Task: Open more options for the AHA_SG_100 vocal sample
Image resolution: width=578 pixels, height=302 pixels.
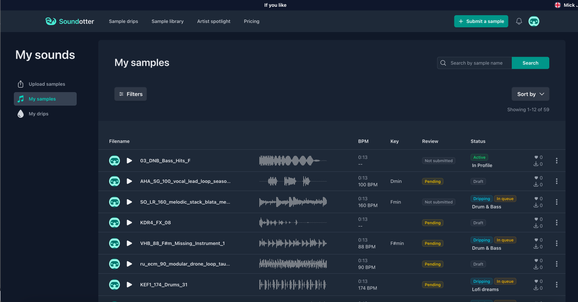Action: (x=556, y=181)
